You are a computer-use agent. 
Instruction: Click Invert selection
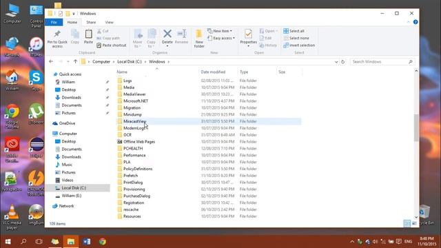pos(299,45)
